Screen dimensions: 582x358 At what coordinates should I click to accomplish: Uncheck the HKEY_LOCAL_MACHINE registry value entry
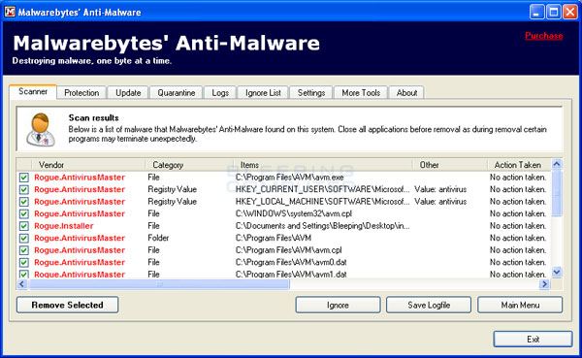[x=24, y=202]
